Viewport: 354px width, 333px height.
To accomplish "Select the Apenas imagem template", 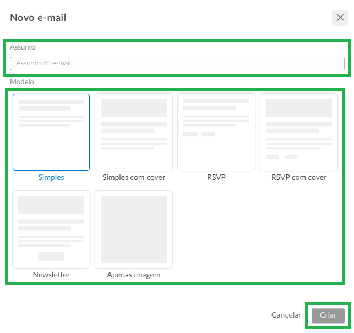I will coord(134,230).
